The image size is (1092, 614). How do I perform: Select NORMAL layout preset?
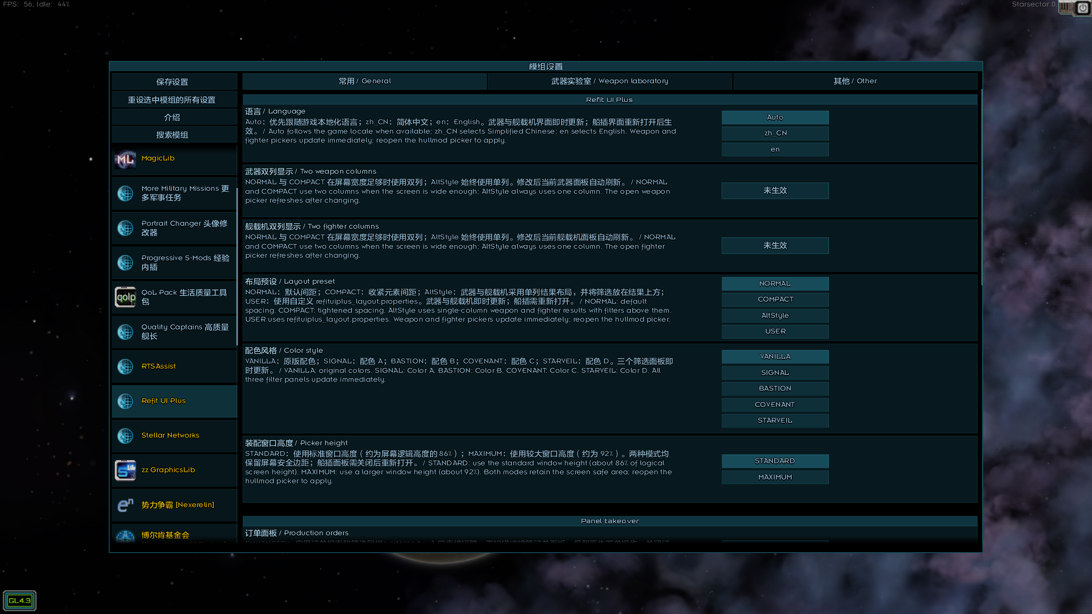coord(775,284)
